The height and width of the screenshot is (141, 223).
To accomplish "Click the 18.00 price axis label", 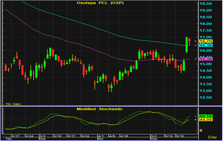I will pyautogui.click(x=206, y=24).
